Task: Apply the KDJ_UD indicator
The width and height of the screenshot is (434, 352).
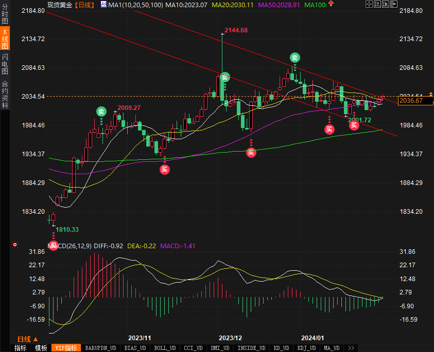Action: pos(306,348)
